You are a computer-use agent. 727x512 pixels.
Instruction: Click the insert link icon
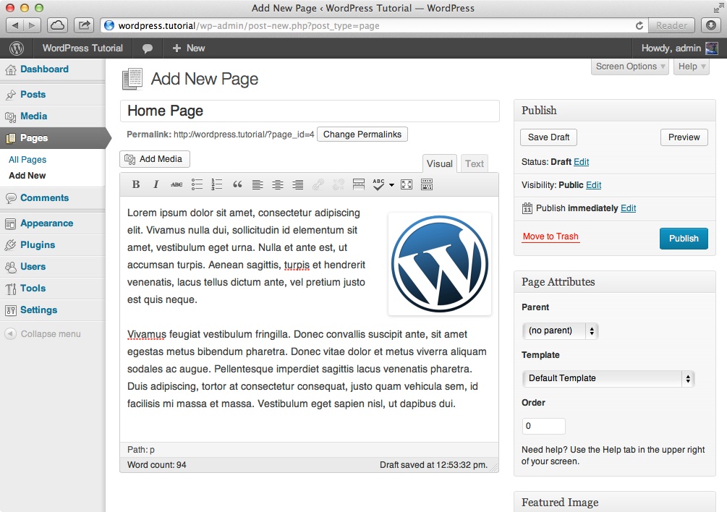coord(318,184)
